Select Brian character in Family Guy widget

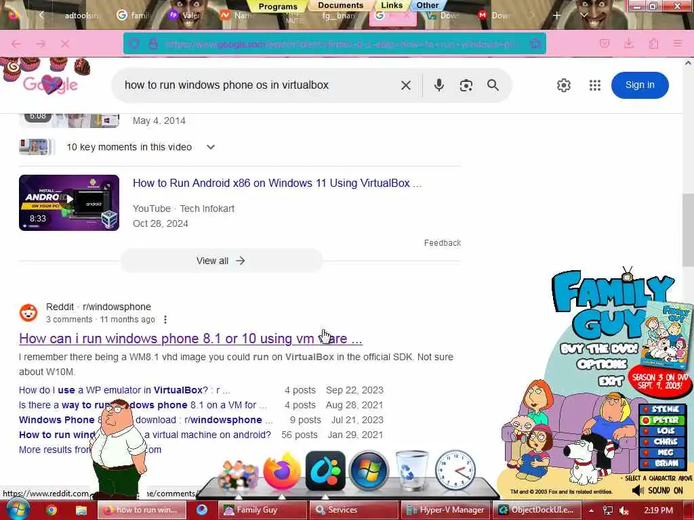click(661, 463)
